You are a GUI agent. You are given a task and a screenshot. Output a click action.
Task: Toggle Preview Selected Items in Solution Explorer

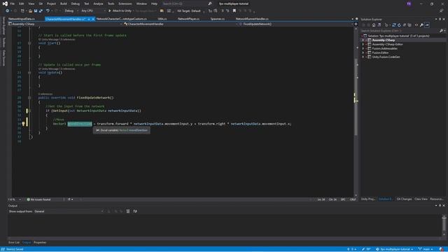[427, 25]
